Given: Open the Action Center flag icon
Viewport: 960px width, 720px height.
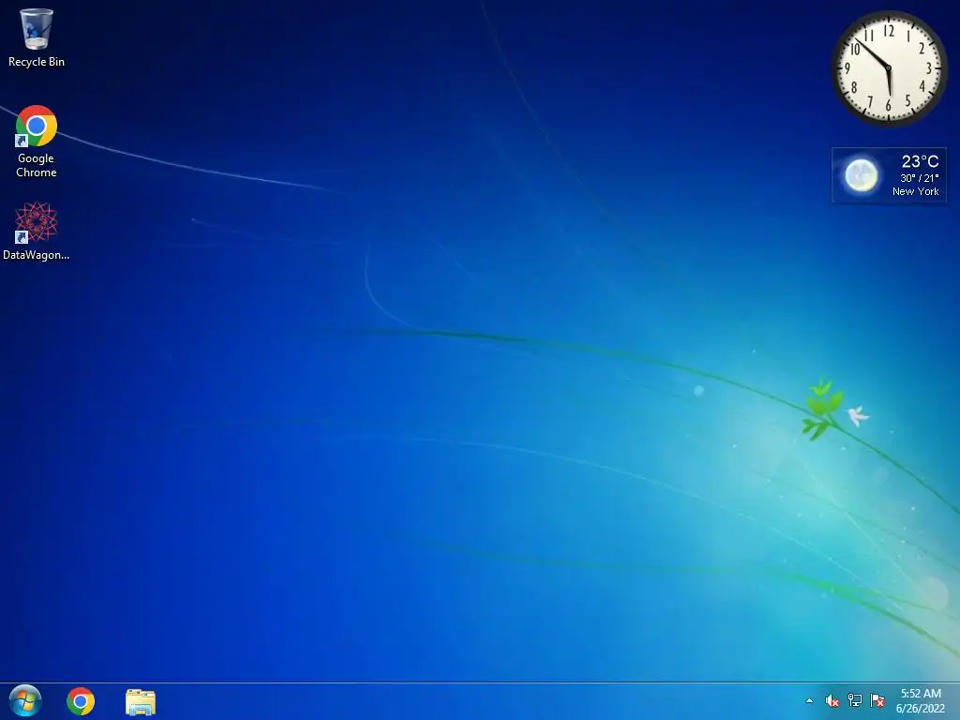Looking at the screenshot, I should click(x=877, y=700).
